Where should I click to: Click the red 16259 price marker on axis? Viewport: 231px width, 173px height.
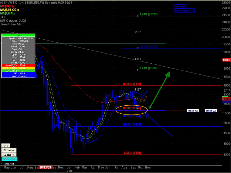click(x=226, y=99)
